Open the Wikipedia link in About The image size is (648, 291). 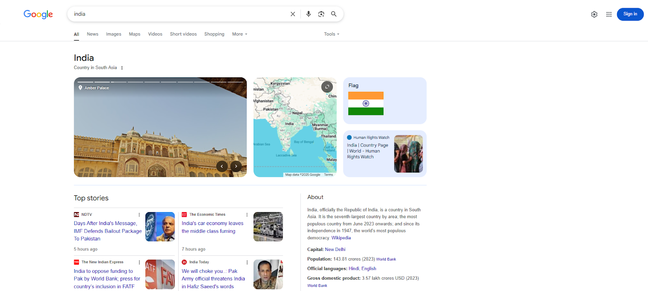pyautogui.click(x=341, y=238)
